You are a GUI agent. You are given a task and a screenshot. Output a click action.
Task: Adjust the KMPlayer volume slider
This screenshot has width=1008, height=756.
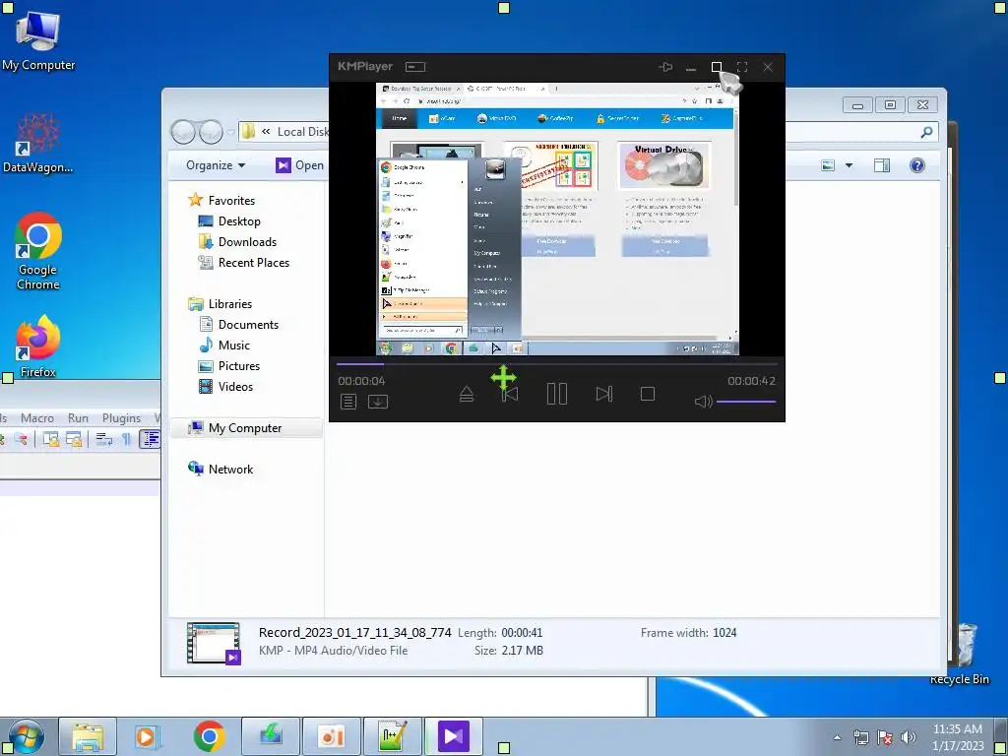tap(746, 402)
